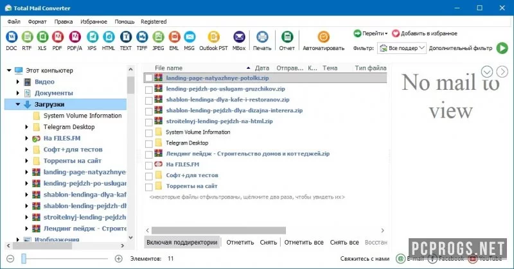Check the box for landing-page-natyazhnye-potolki.zip
This screenshot has height=269, width=514.
point(149,78)
